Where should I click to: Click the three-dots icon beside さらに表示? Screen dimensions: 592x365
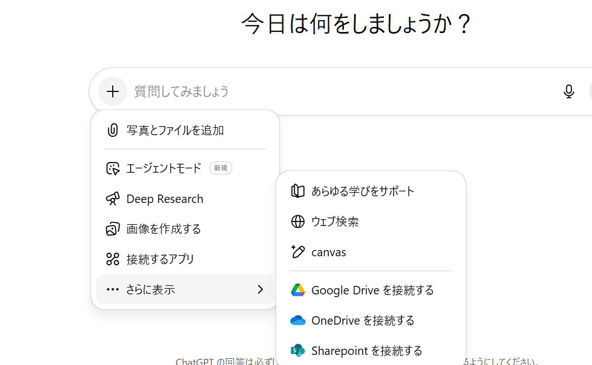pyautogui.click(x=113, y=289)
